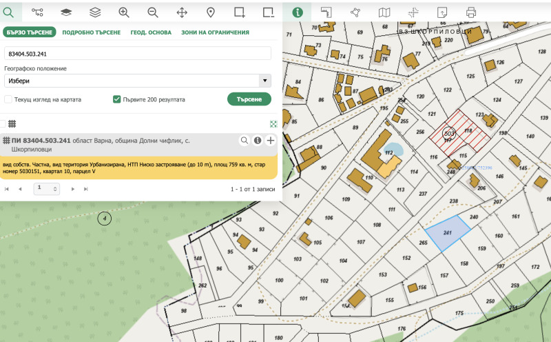This screenshot has width=551, height=342.
Task: Click the zoom in magnifier tool
Action: (x=124, y=12)
